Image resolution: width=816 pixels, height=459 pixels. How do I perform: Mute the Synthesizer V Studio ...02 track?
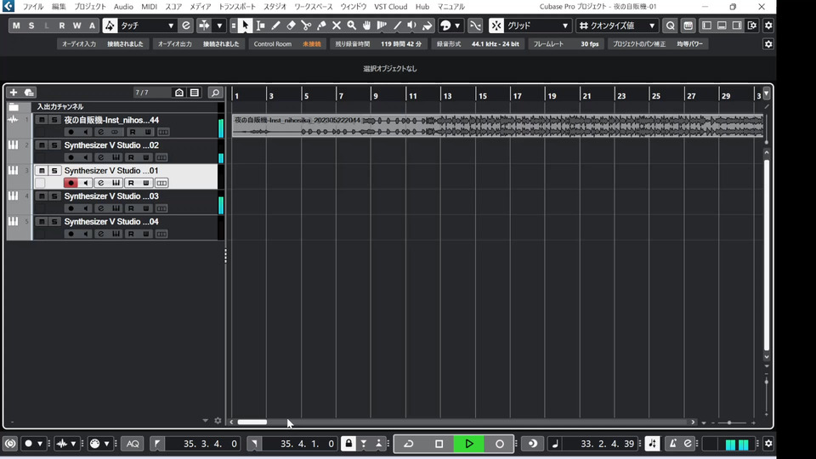[x=42, y=145]
